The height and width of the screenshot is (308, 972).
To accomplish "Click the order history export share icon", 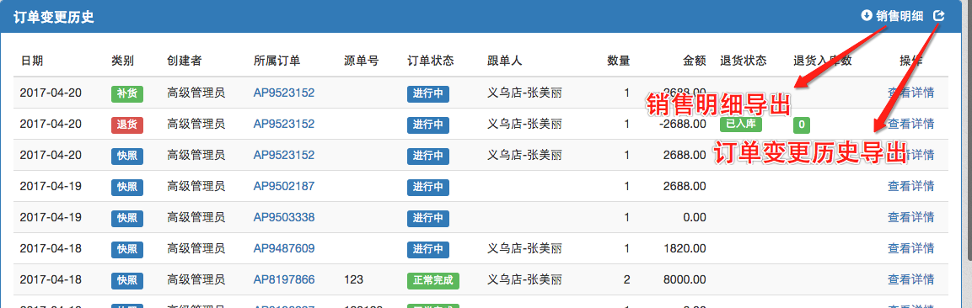I will click(x=939, y=16).
